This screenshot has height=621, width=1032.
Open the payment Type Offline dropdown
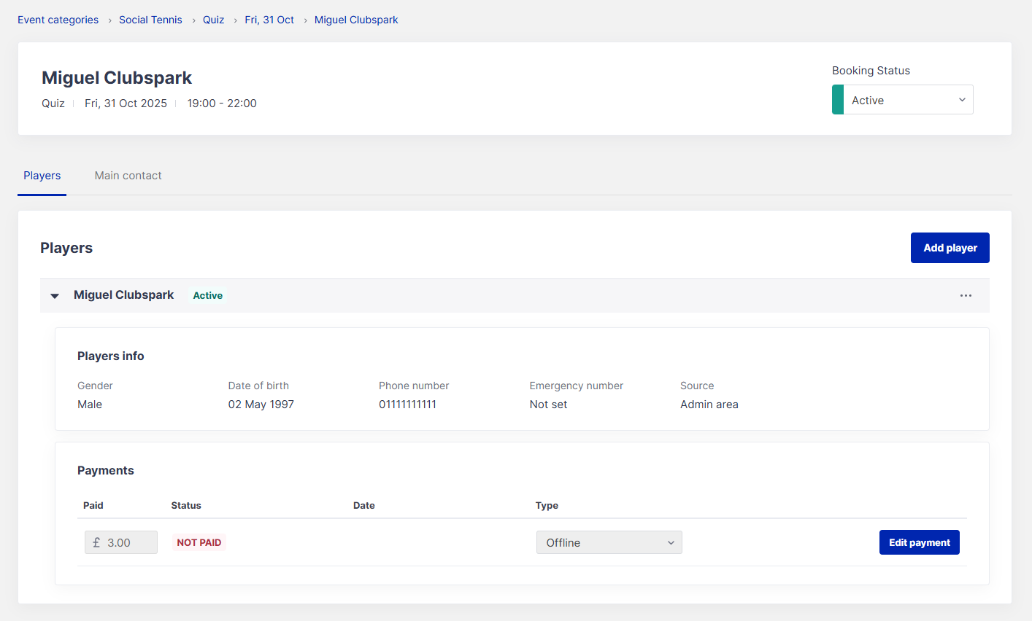tap(609, 542)
